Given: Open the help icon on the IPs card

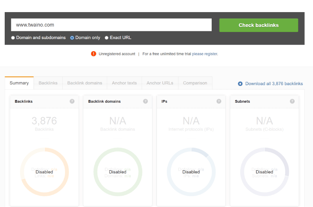Looking at the screenshot, I should (219, 101).
